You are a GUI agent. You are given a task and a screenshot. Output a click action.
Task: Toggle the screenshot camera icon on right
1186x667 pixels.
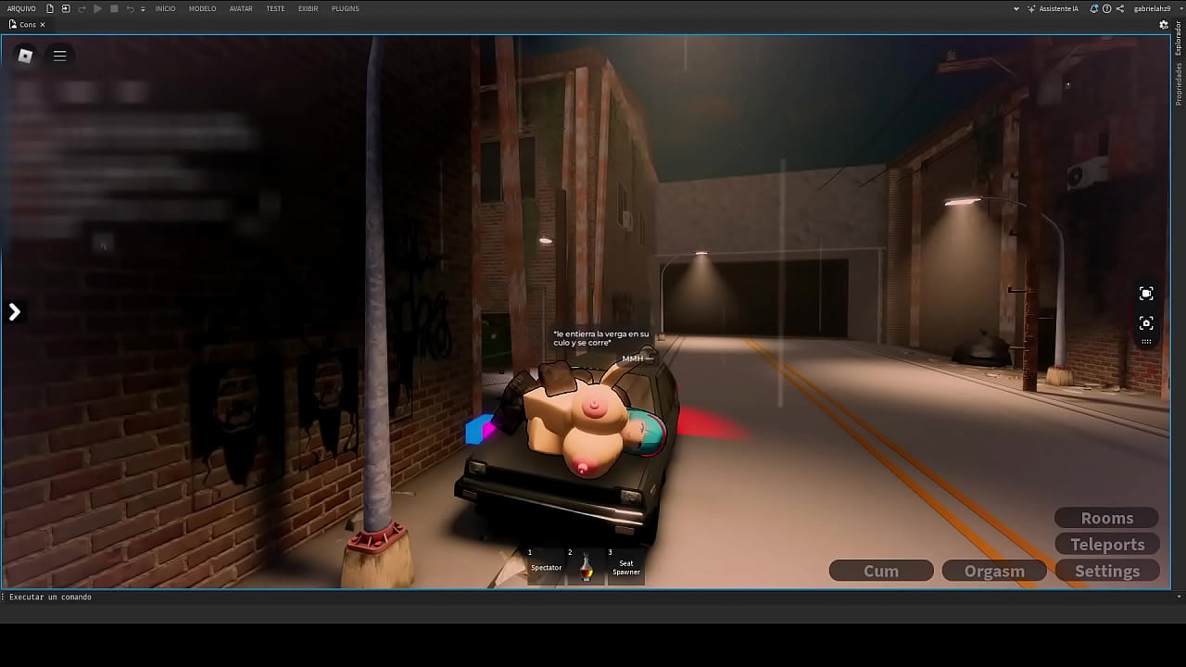(x=1146, y=323)
